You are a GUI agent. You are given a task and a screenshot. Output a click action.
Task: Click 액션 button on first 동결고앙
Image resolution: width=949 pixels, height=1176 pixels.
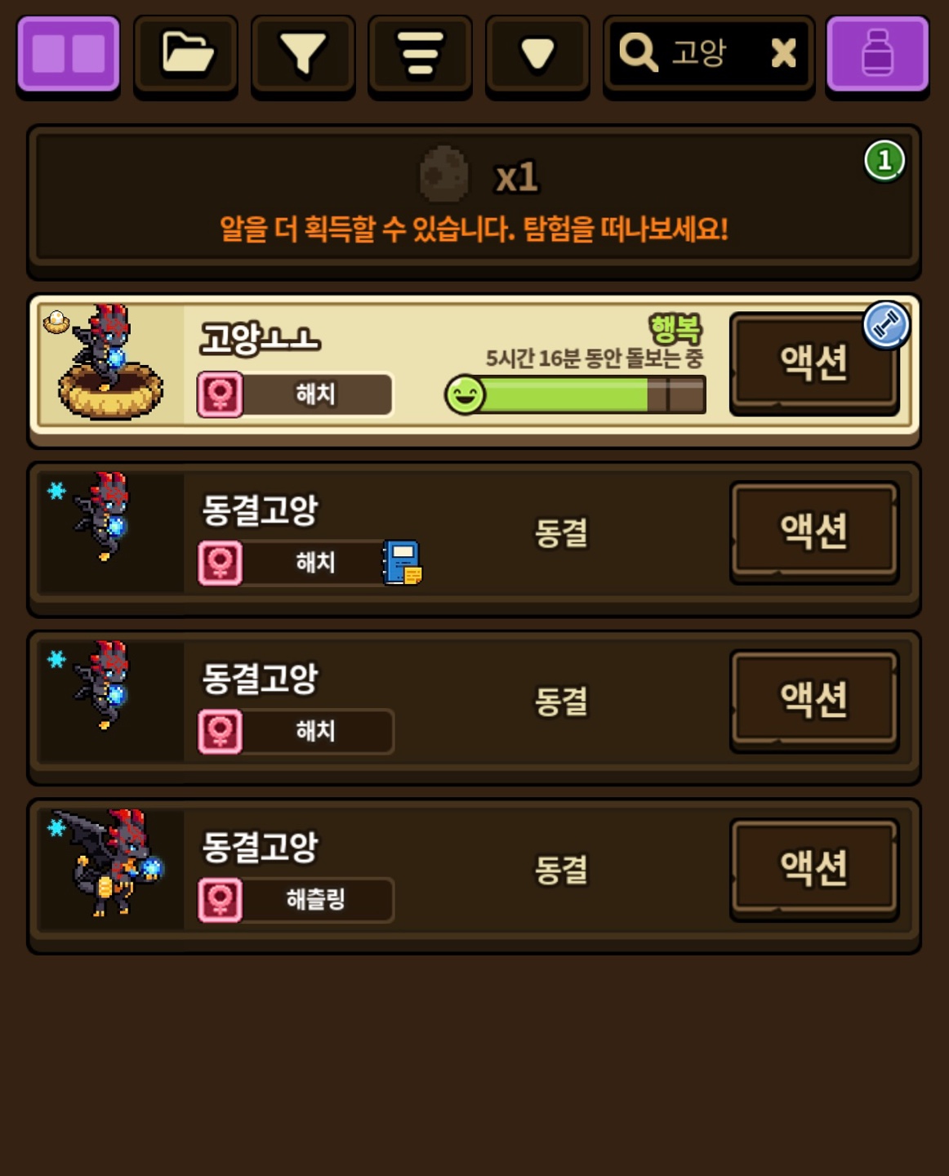813,531
